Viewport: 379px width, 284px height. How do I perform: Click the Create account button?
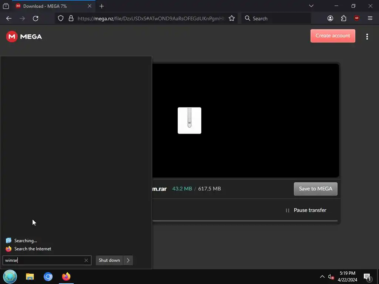[333, 36]
